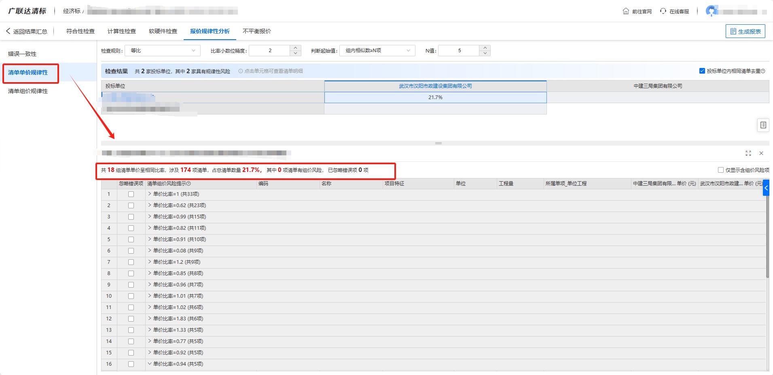This screenshot has height=375, width=773.
Task: Expand the 单价比率=1 (共33项) group
Action: point(150,194)
